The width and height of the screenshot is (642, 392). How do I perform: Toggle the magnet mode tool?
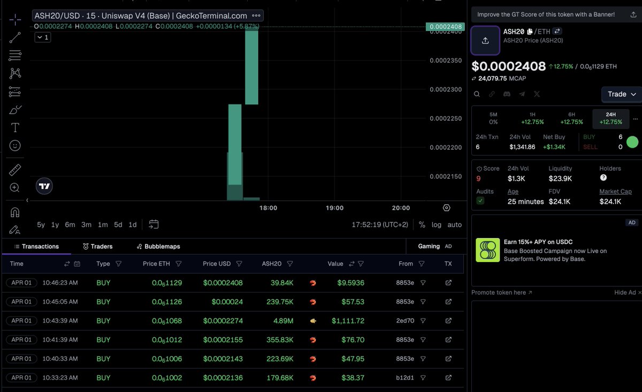15,212
